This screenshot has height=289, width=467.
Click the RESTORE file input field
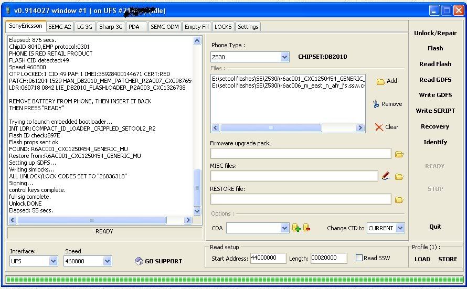(301, 199)
